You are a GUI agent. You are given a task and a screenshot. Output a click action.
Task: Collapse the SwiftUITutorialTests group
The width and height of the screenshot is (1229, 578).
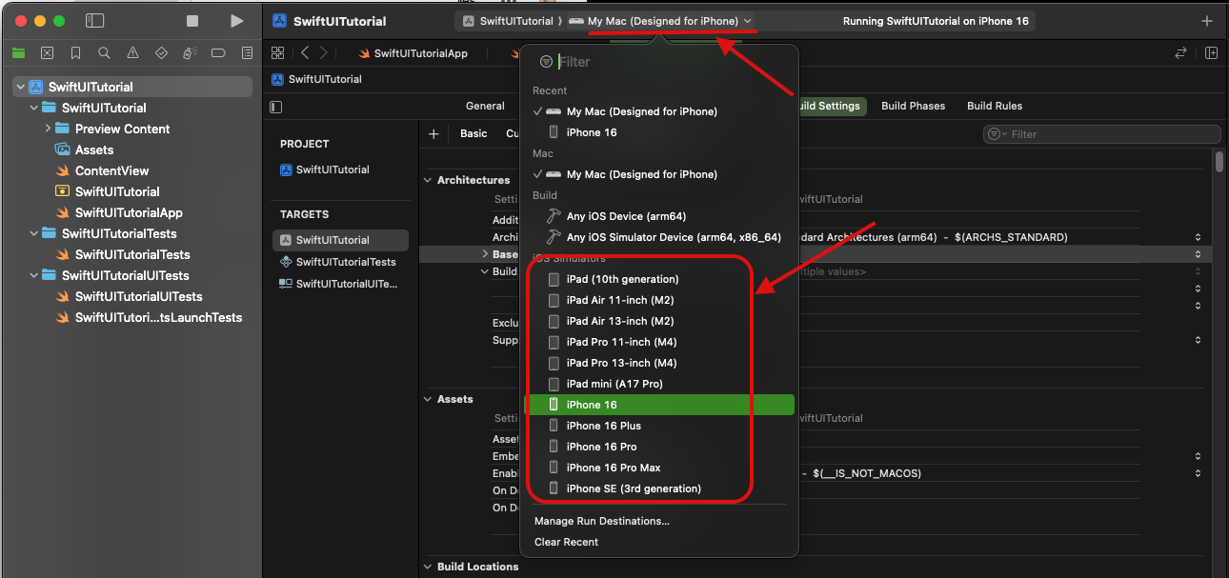34,233
